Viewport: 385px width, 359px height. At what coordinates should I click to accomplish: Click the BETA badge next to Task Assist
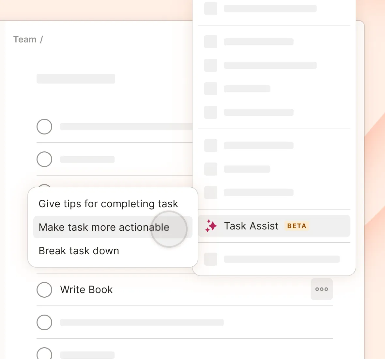[x=296, y=226]
